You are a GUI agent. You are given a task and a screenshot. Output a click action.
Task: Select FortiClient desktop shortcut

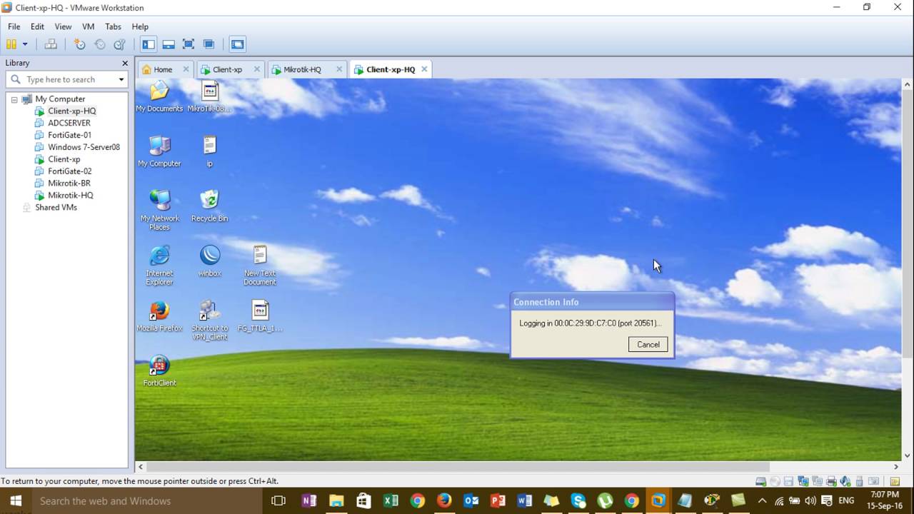pyautogui.click(x=159, y=371)
